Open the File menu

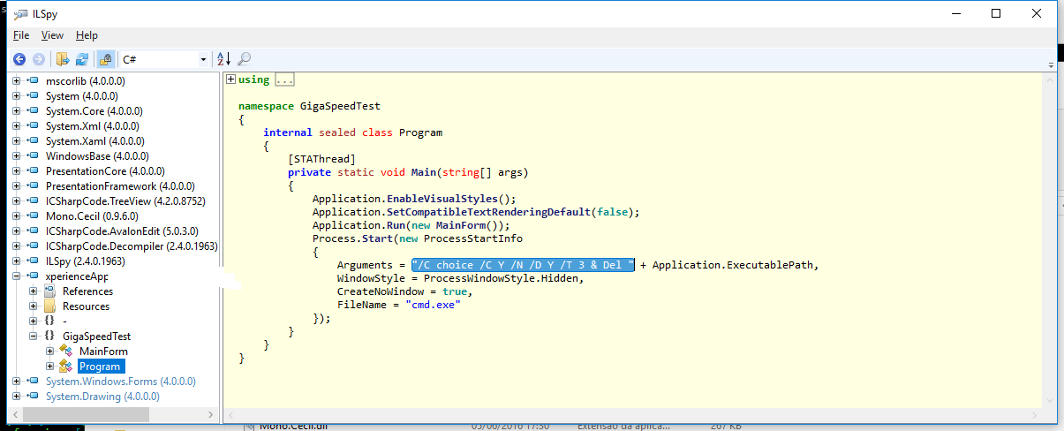(21, 35)
